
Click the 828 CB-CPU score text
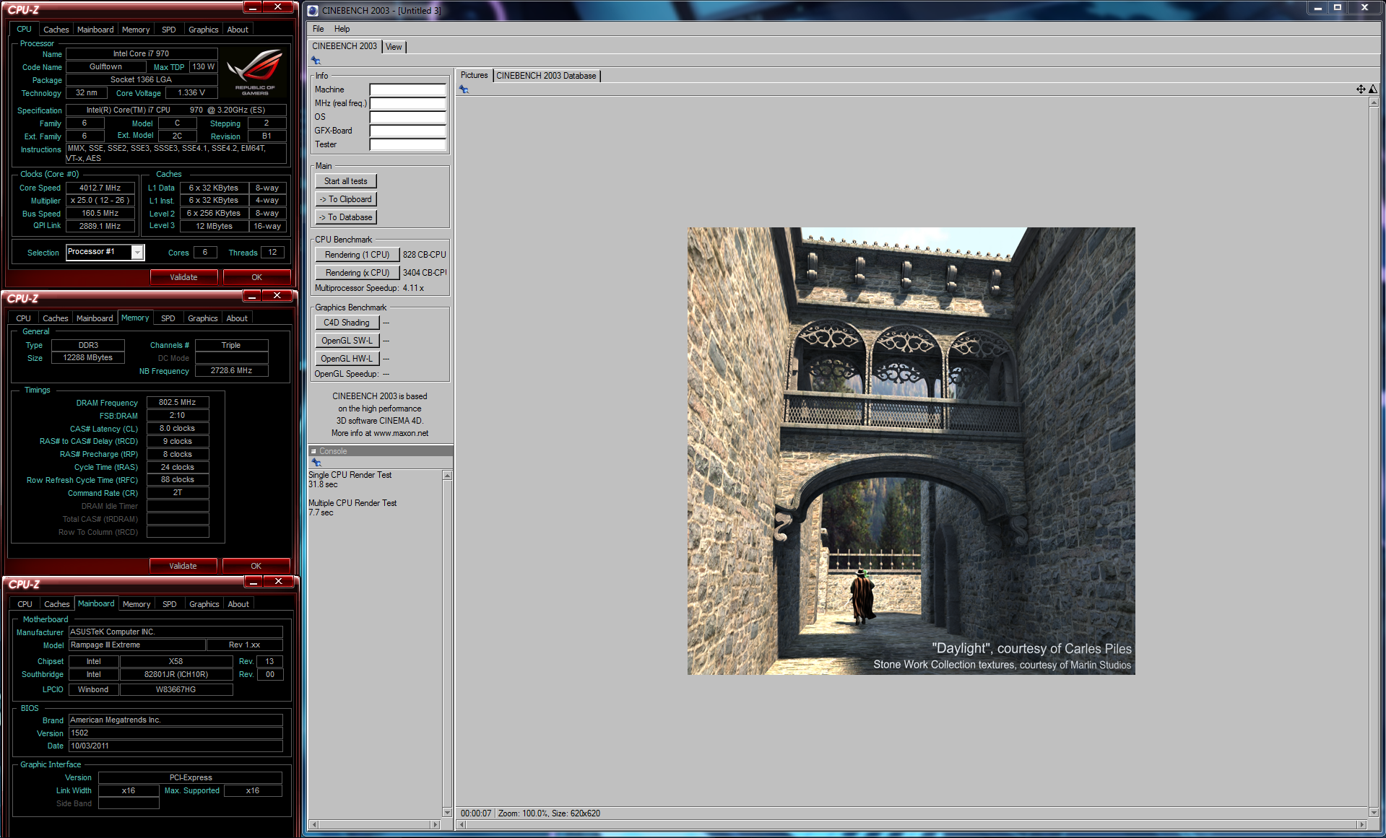point(425,255)
